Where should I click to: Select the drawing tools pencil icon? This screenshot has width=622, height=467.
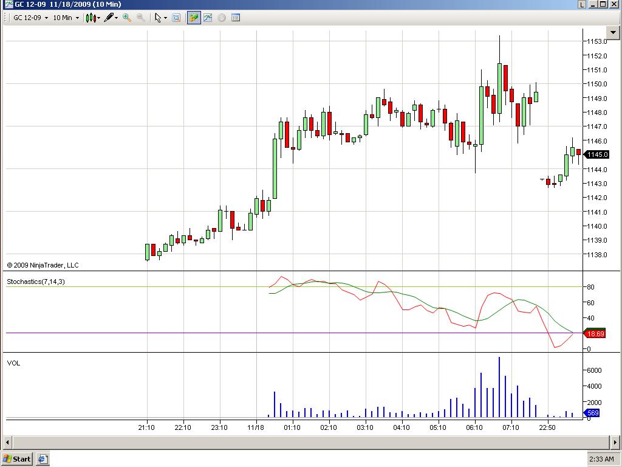click(111, 18)
